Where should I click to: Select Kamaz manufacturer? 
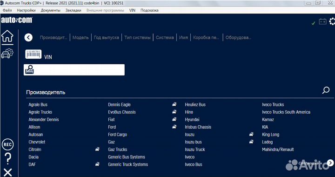tap(268, 120)
